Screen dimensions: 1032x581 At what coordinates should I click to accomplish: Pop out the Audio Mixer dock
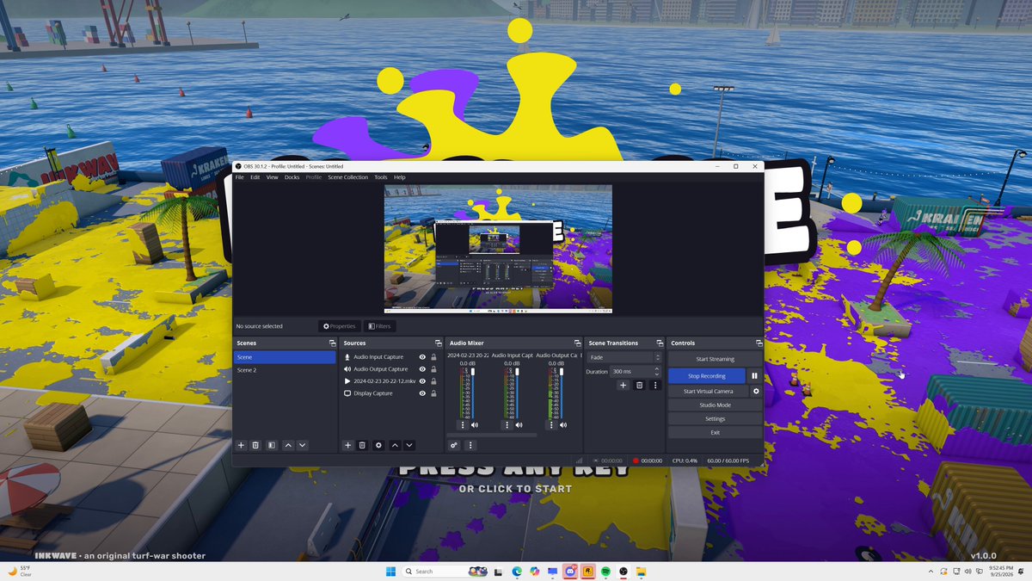577,343
